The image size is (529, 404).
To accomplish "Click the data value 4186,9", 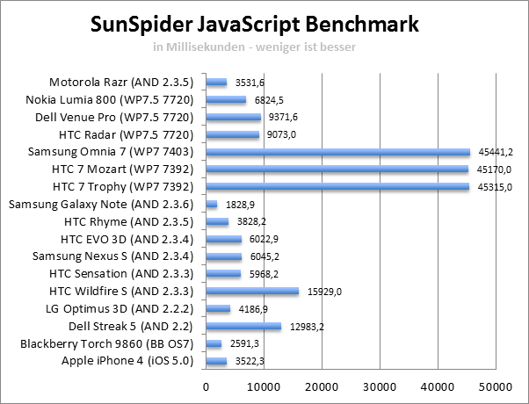I will pyautogui.click(x=253, y=309).
